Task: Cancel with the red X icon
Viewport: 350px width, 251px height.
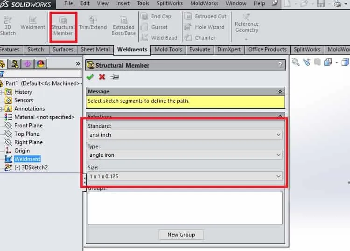Action: [x=102, y=77]
